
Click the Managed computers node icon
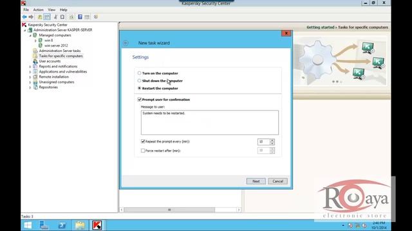pos(35,35)
